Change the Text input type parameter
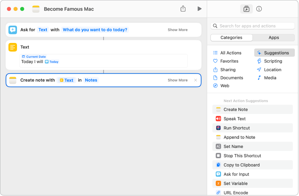The height and width of the screenshot is (196, 299). point(43,30)
